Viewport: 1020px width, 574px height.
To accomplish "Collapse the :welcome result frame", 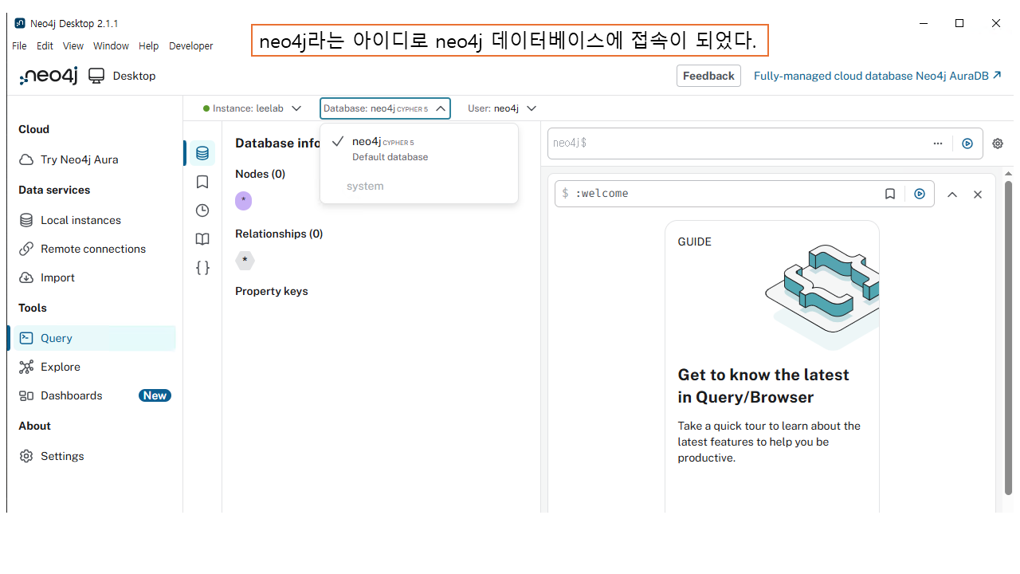I will pyautogui.click(x=952, y=195).
